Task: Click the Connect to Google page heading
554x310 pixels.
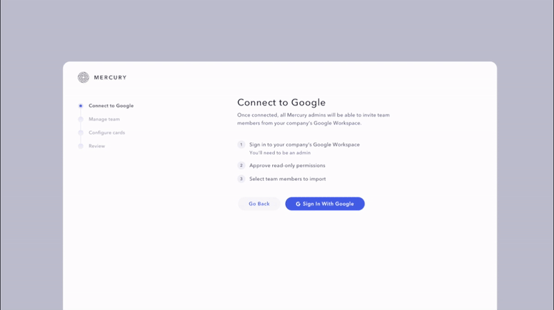Action: coord(281,103)
